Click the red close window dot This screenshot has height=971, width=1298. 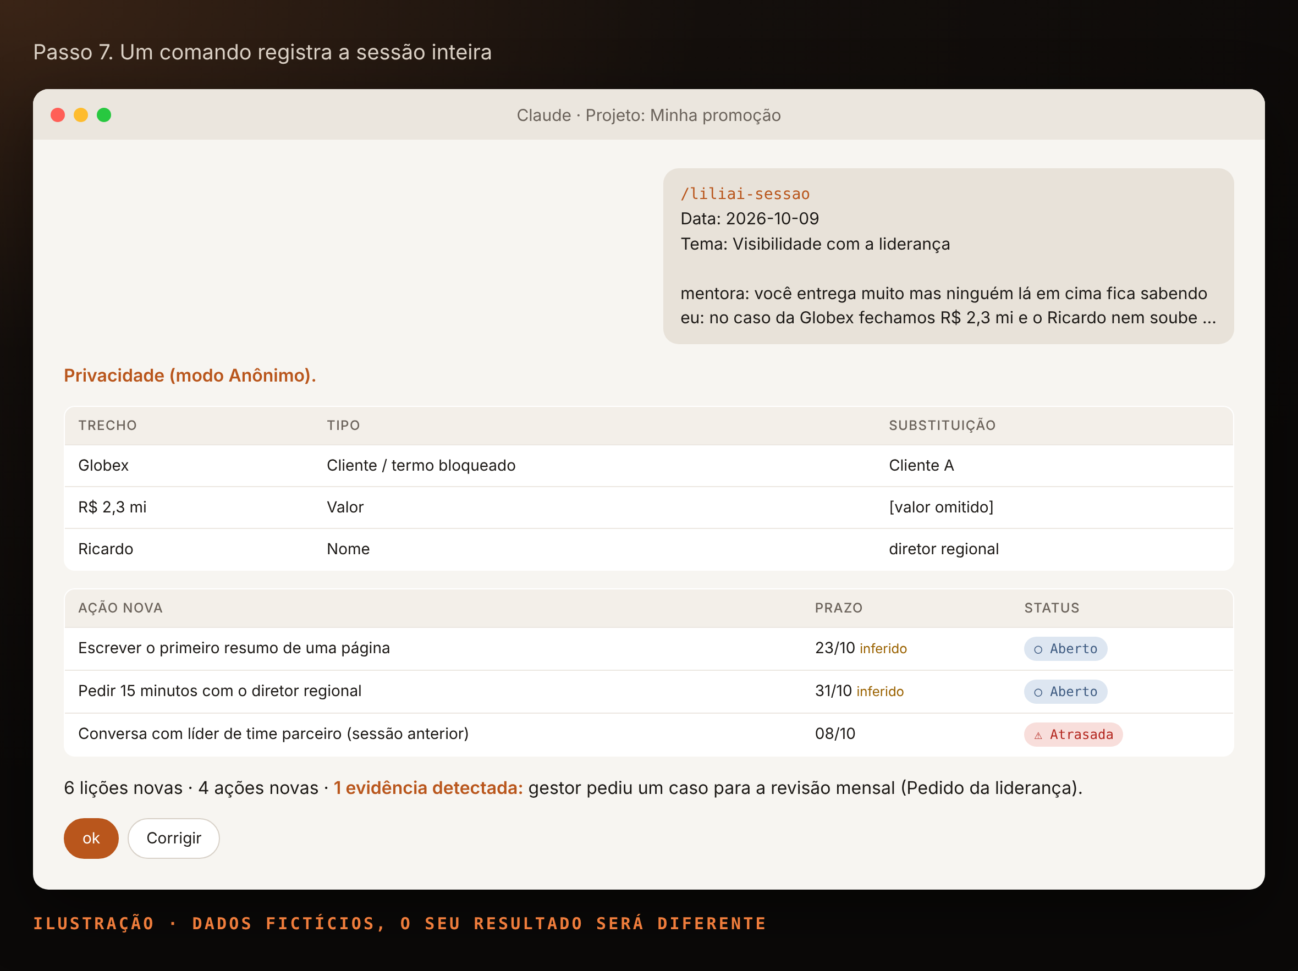tap(58, 115)
